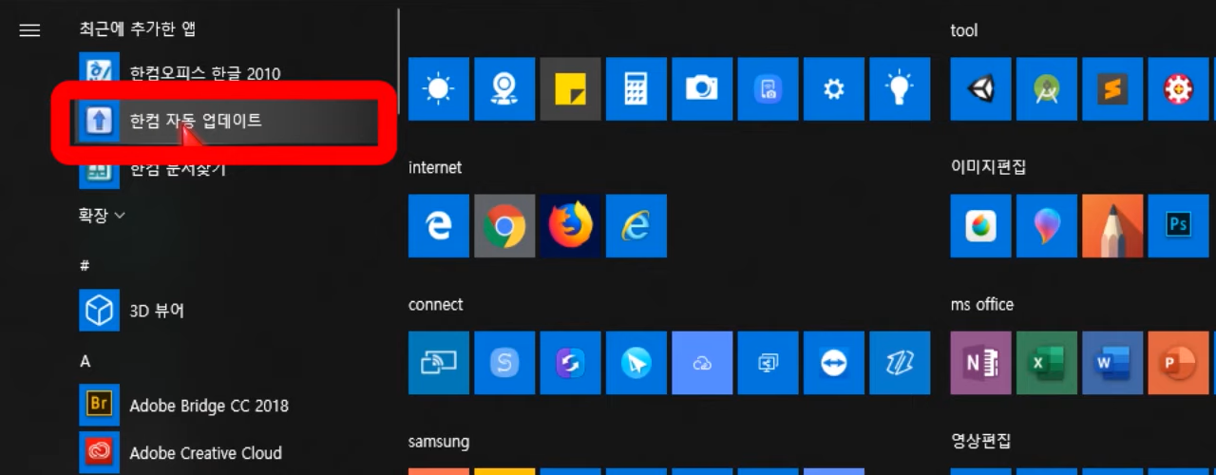Open the screen sharing monitor tile

768,363
